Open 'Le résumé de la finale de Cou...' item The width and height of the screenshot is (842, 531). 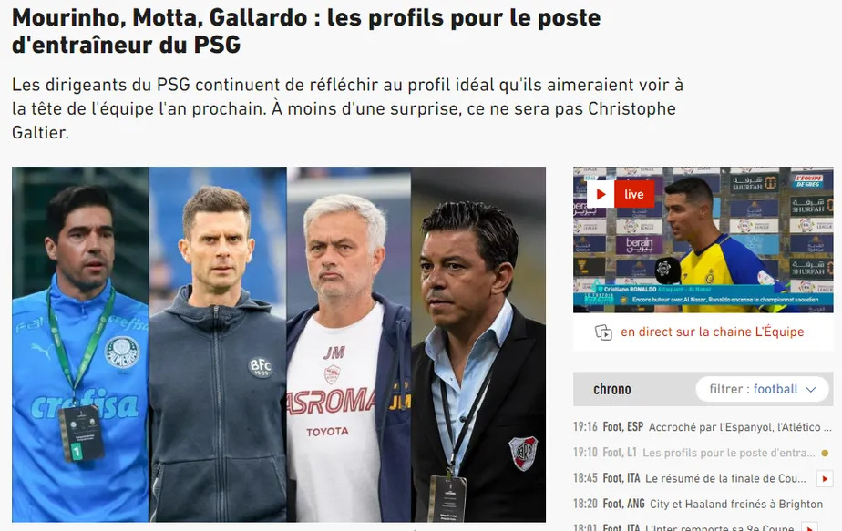[x=725, y=478]
